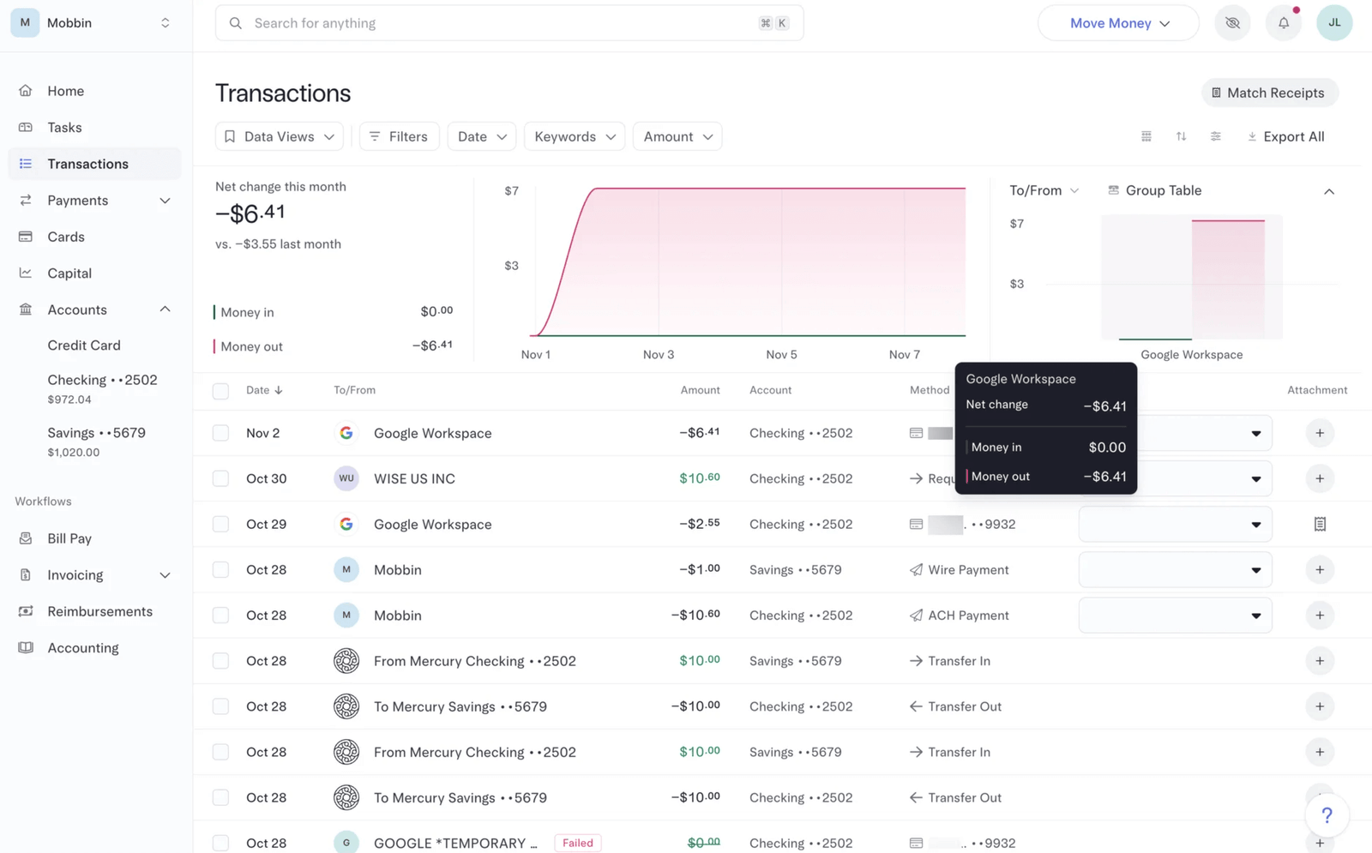1372x853 pixels.
Task: Collapse the Accounts section in sidebar
Action: point(165,309)
